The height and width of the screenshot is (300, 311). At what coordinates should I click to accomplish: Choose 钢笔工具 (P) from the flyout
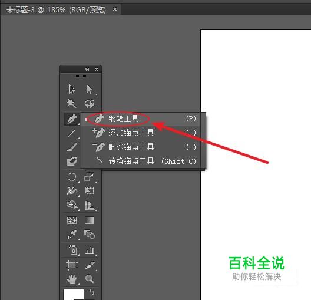click(141, 119)
